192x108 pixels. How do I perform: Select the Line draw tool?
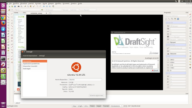[x=8, y=14]
